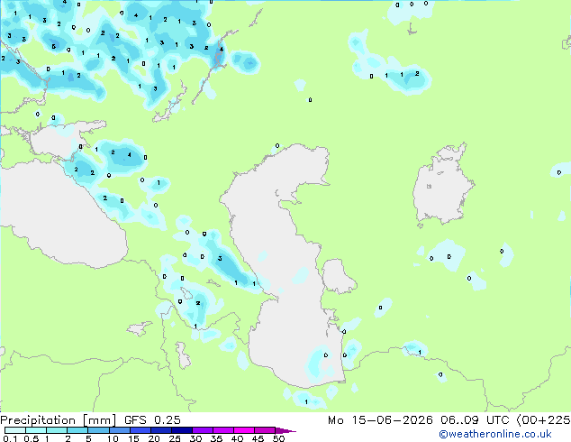Click the '30' legend scale label

pyautogui.click(x=195, y=438)
